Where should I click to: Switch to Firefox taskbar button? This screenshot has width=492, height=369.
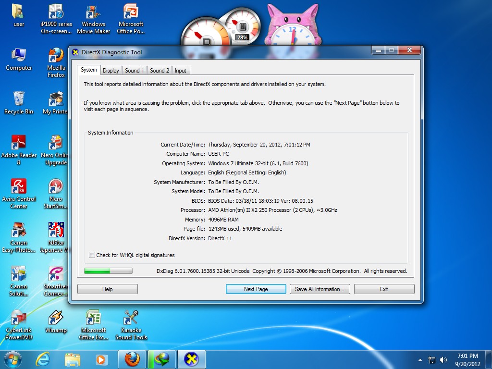132,359
